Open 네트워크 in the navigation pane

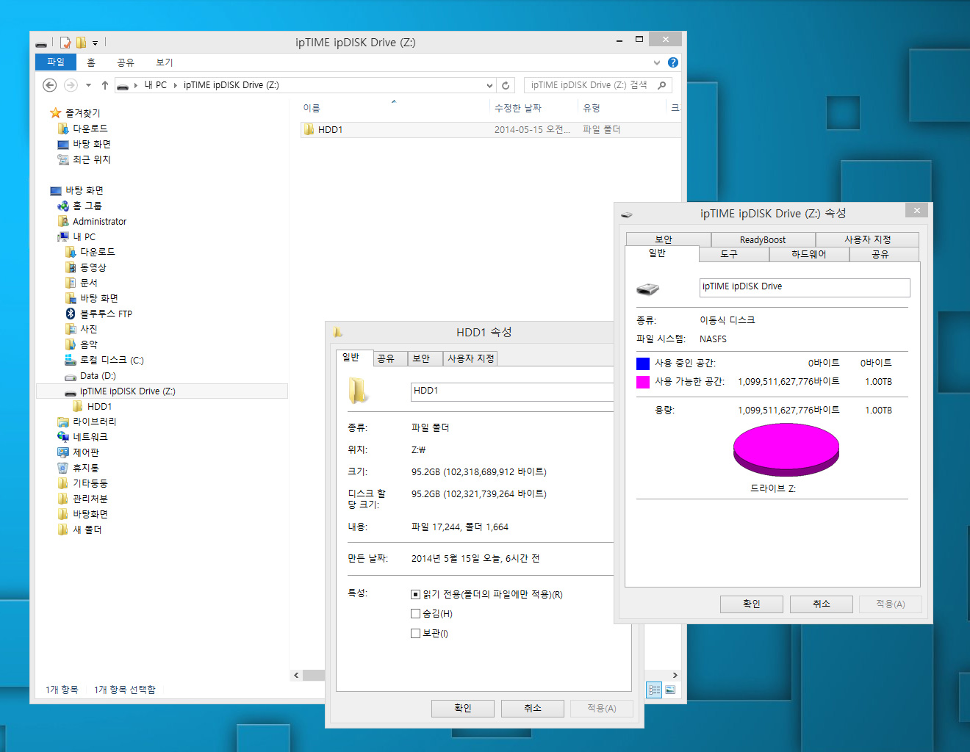click(82, 437)
